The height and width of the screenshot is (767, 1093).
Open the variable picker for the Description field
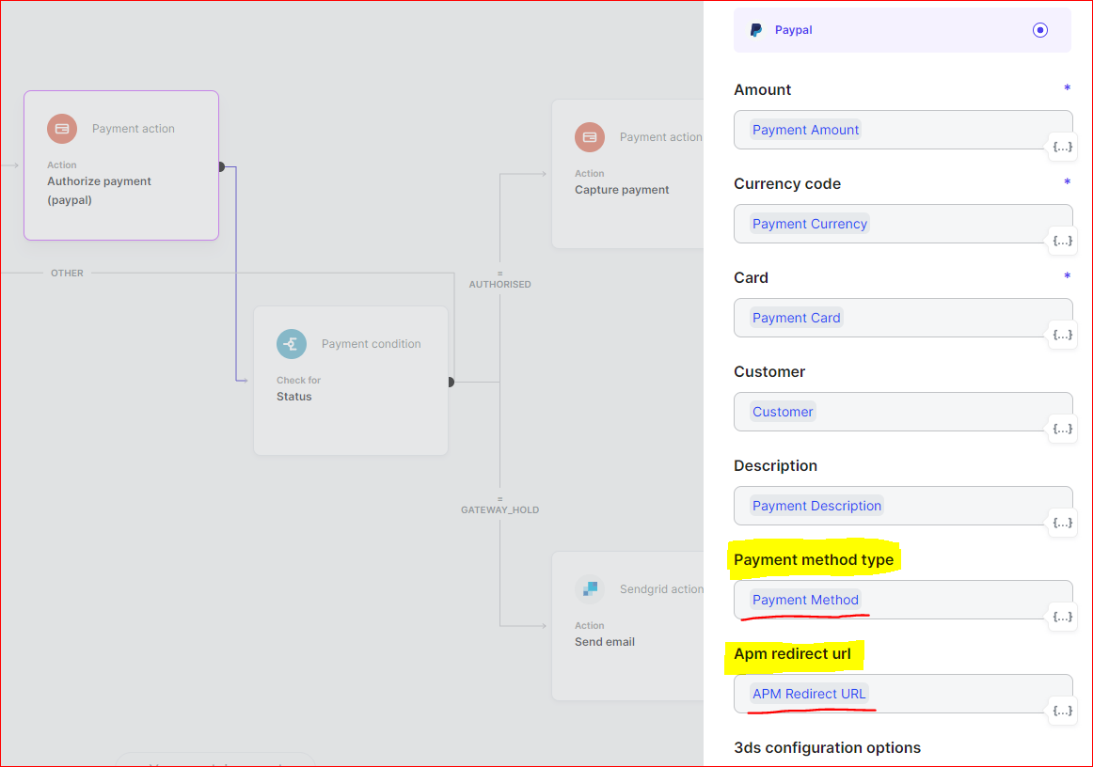tap(1062, 523)
